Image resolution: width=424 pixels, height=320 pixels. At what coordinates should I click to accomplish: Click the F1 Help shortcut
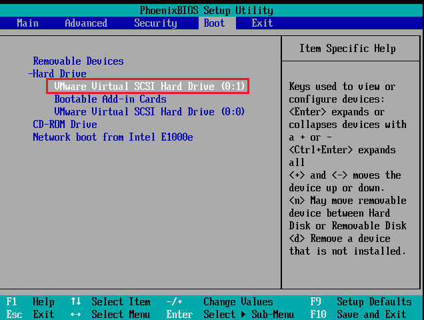pyautogui.click(x=31, y=302)
